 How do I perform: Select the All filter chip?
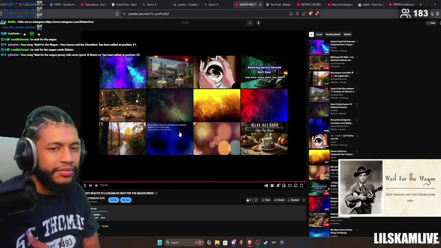(311, 34)
